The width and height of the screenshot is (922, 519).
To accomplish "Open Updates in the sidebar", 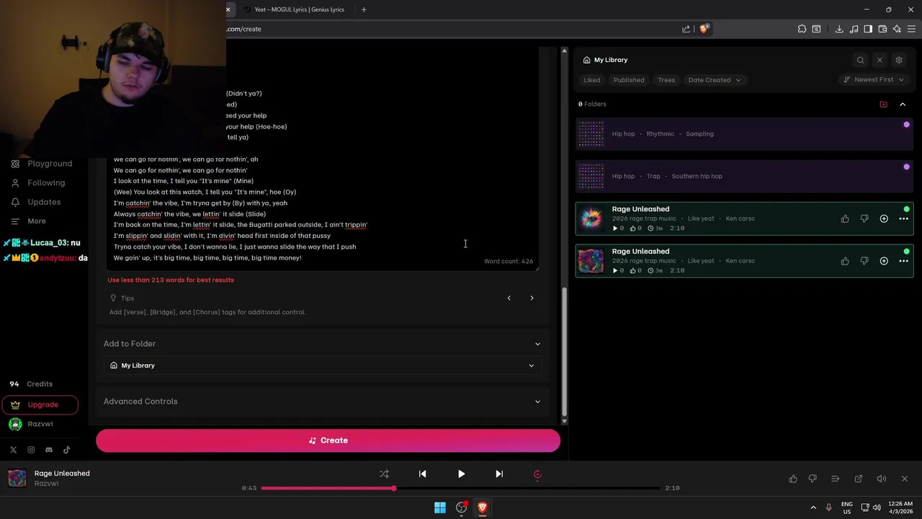I will [36, 202].
